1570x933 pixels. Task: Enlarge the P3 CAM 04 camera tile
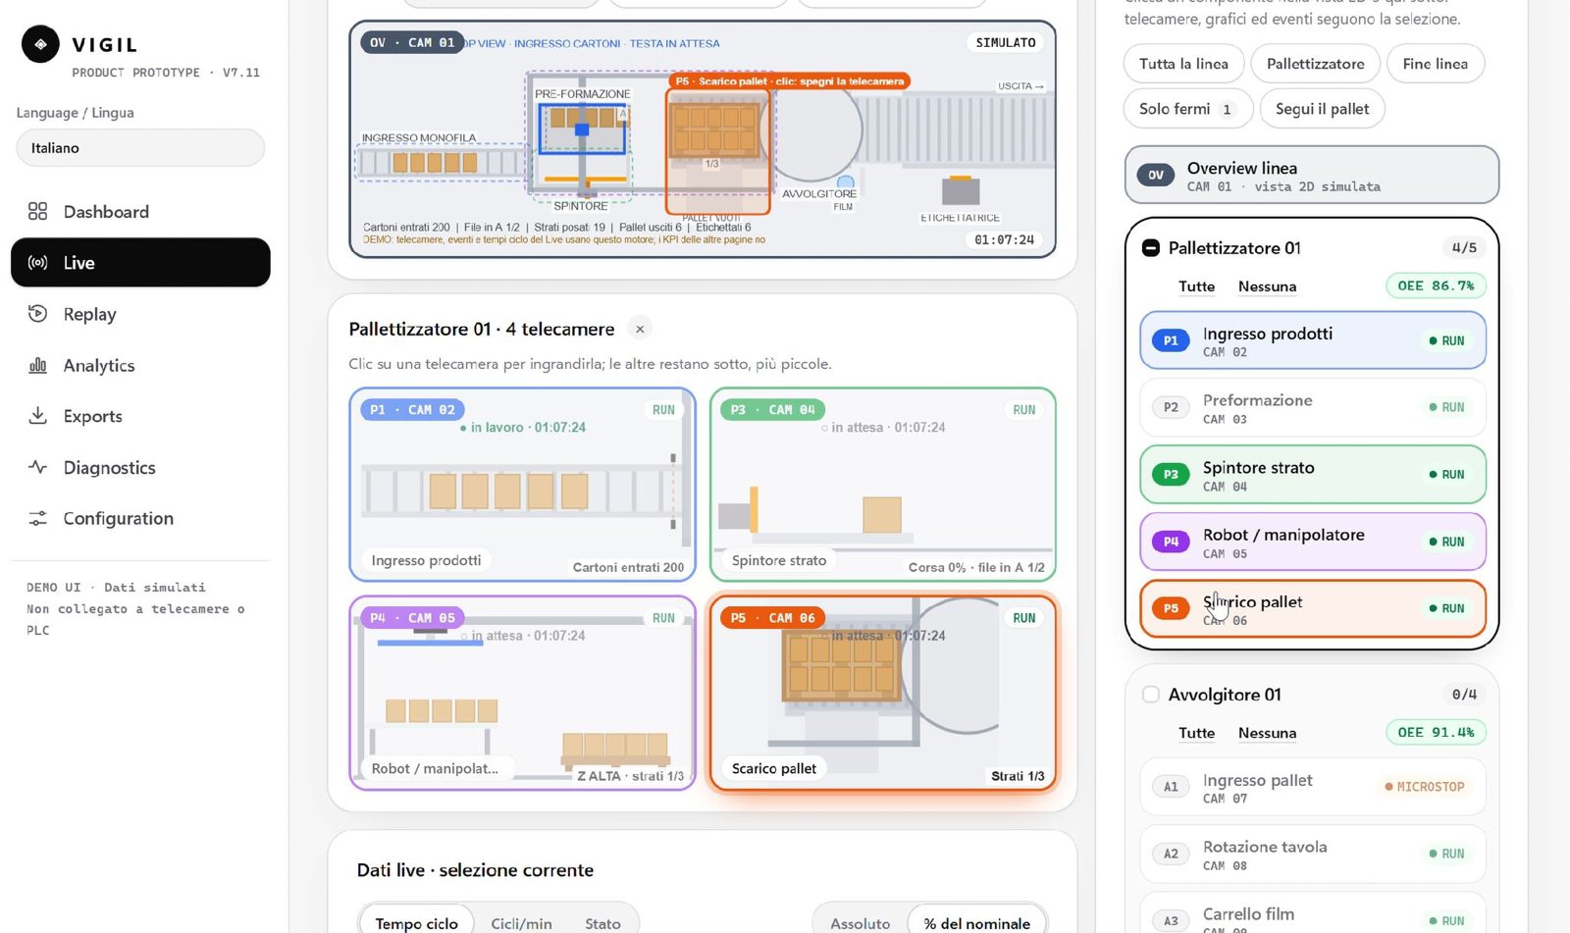click(883, 485)
